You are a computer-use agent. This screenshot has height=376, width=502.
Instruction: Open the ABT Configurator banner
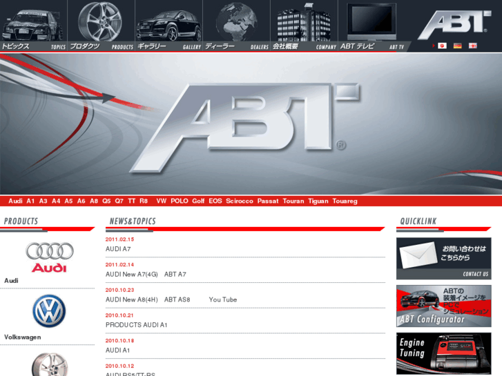click(444, 306)
